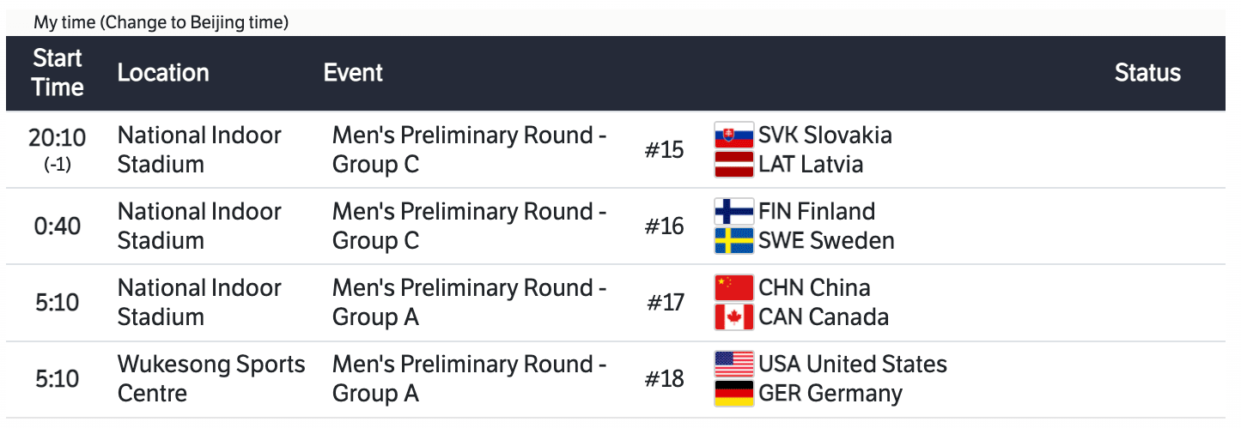Click the Slovakia flag icon
Screen dimensions: 1241x428
pyautogui.click(x=733, y=136)
